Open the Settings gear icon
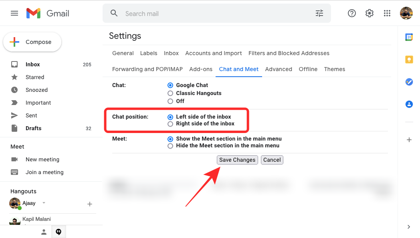The width and height of the screenshot is (420, 238). pyautogui.click(x=370, y=13)
